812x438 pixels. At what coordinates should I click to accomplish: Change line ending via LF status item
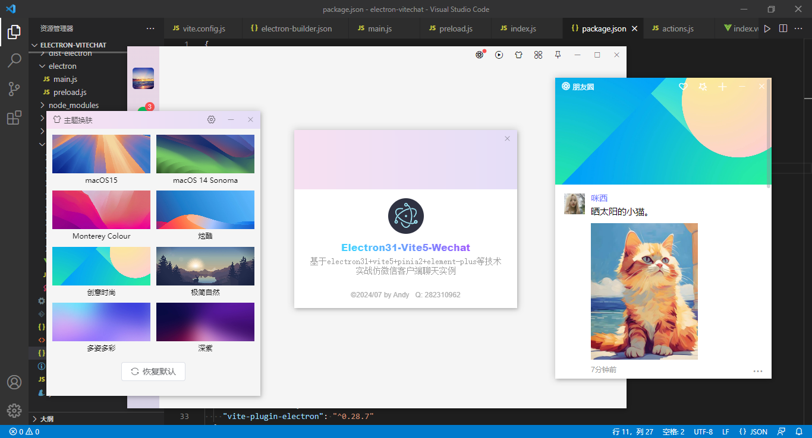click(726, 431)
